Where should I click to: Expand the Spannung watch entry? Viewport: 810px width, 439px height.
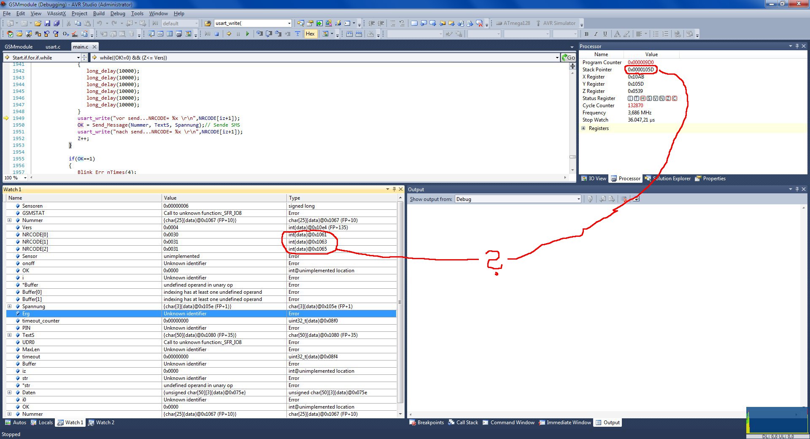click(9, 306)
